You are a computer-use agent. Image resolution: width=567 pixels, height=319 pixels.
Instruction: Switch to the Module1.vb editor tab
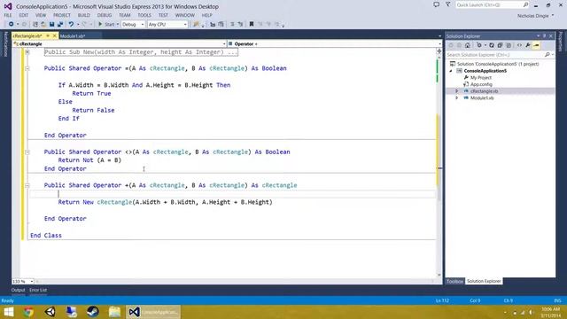[x=73, y=36]
